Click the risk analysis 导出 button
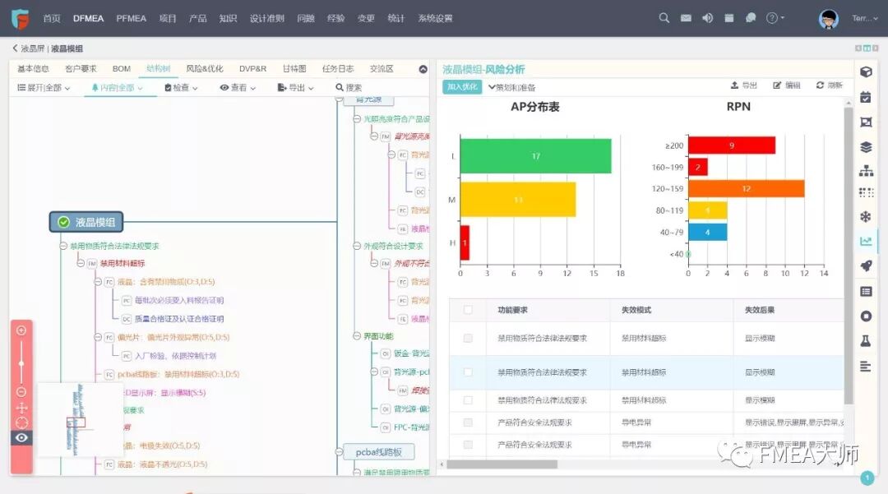888x494 pixels. (x=743, y=85)
